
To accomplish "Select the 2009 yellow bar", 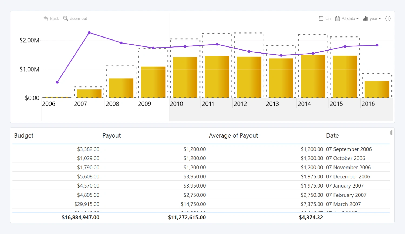I will [153, 82].
